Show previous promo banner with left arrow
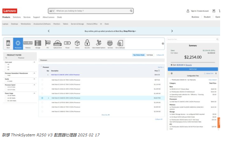Viewport: 225px width, 143px height. (x=49, y=31)
